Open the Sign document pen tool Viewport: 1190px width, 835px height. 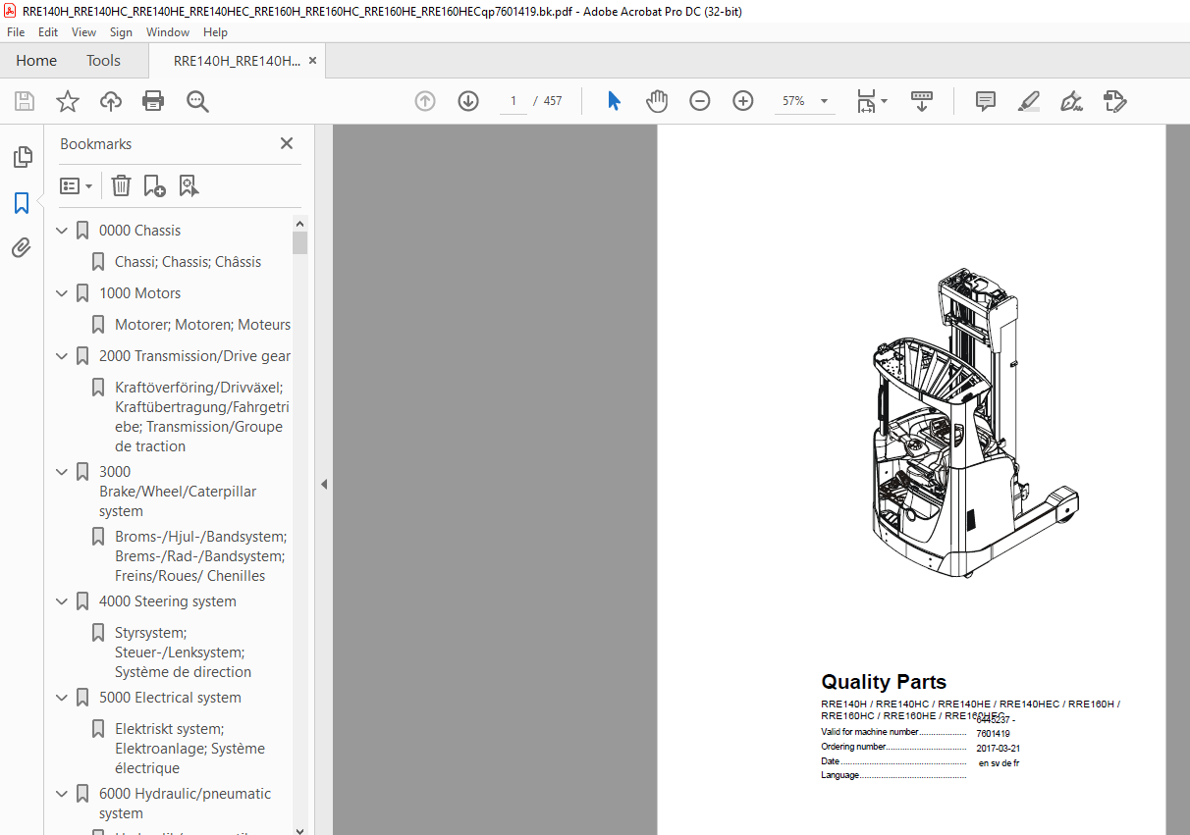tap(1072, 101)
